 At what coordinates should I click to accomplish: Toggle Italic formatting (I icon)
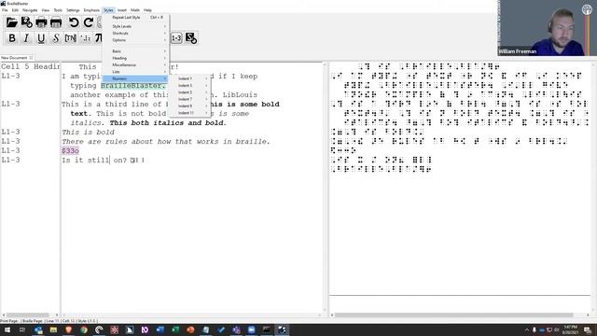[x=26, y=38]
